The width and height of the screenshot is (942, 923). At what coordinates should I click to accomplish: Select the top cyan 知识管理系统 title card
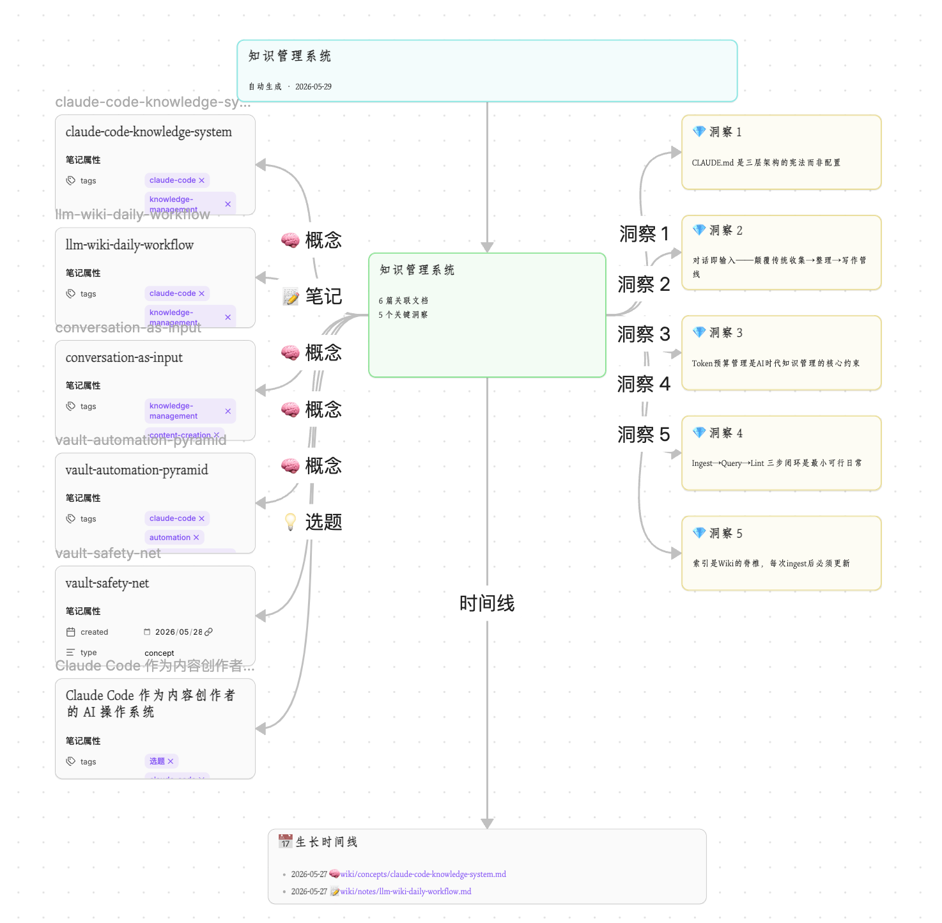tap(487, 71)
